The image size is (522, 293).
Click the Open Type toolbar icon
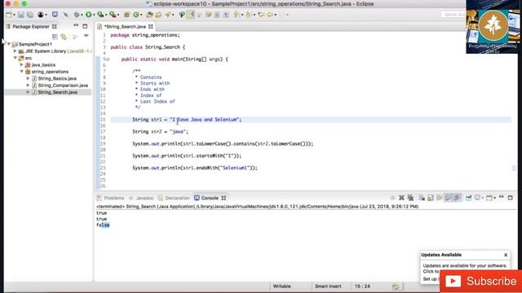pos(149,15)
